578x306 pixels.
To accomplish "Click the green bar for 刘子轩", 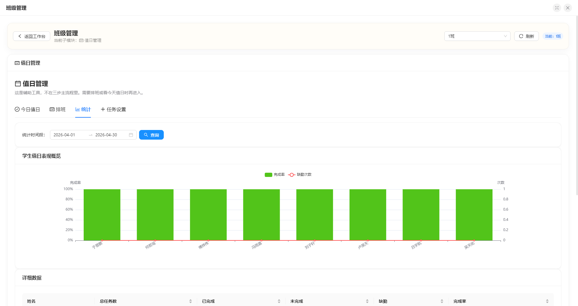I will click(x=315, y=215).
